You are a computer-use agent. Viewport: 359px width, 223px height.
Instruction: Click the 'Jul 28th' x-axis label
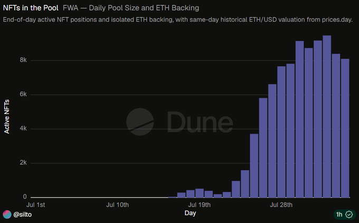click(281, 205)
